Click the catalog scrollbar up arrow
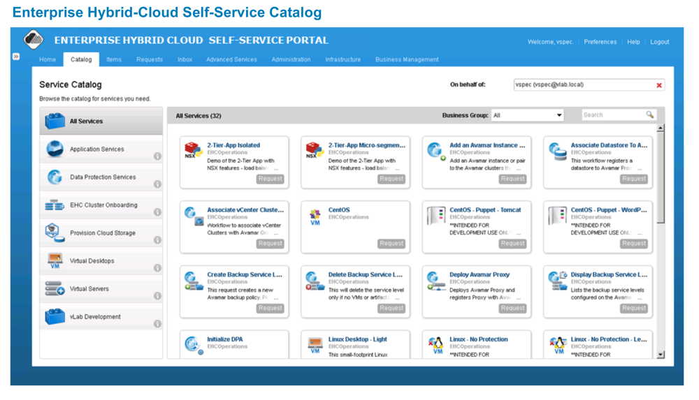The image size is (699, 400). (661, 128)
